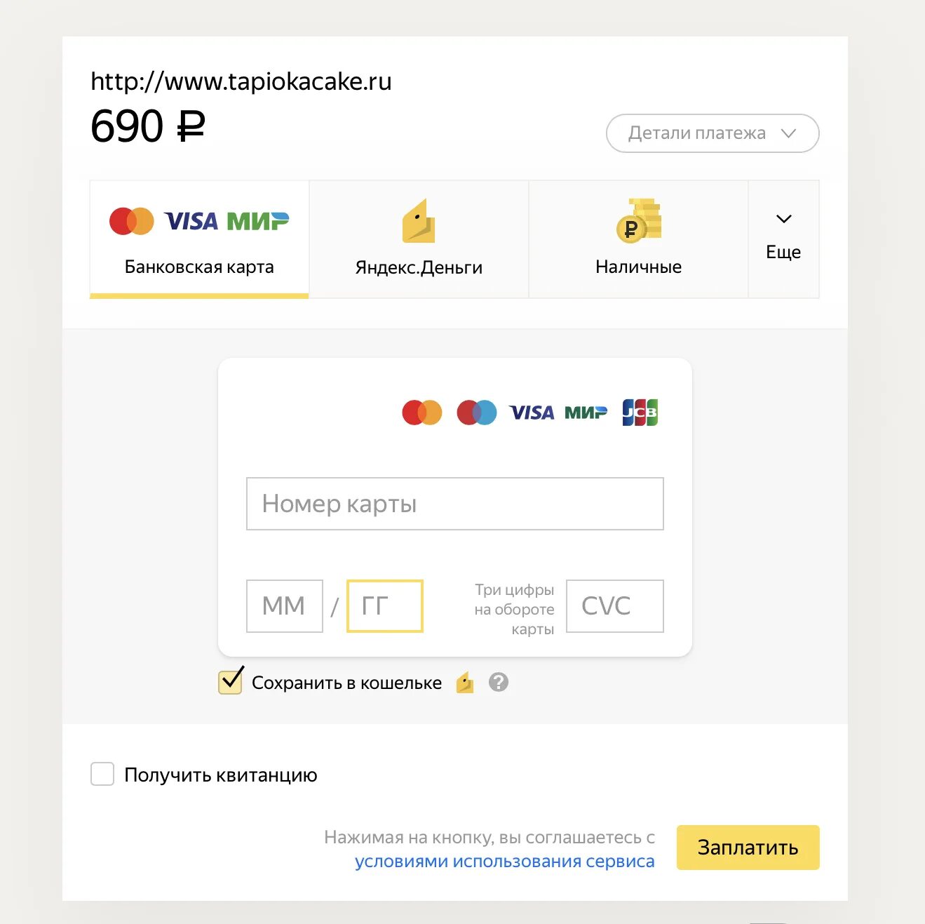Open the условиями использования сервиса link
Image resolution: width=925 pixels, height=924 pixels.
point(505,862)
